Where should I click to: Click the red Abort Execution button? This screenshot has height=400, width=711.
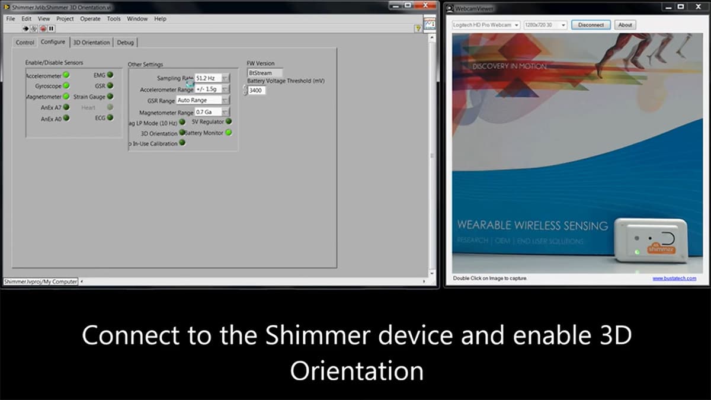(43, 28)
